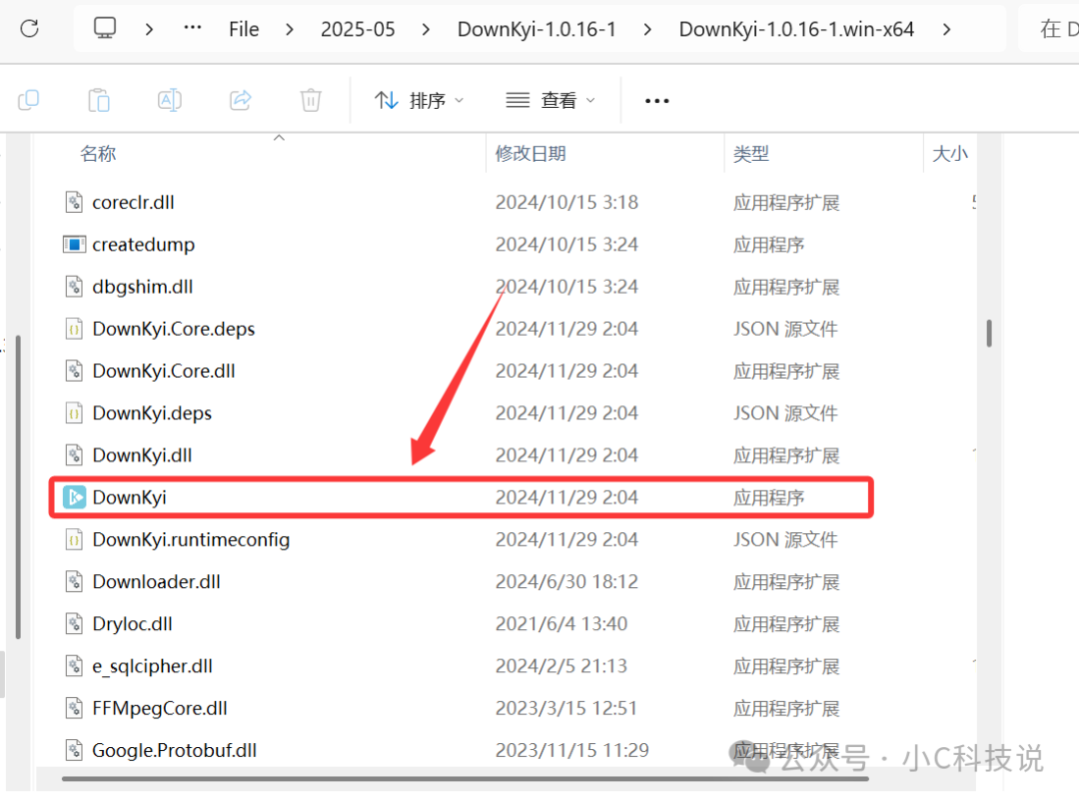Click the Copy toolbar icon

pos(28,101)
